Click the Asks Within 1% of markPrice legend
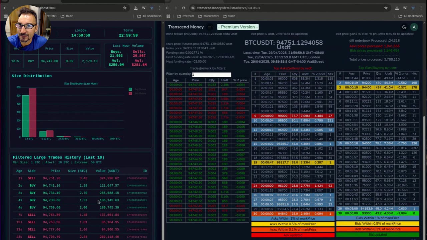Screen dimensions: 427x240 click(293, 218)
